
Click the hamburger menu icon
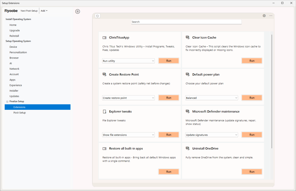(x=78, y=11)
